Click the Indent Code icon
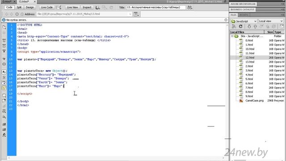The height and width of the screenshot is (161, 286). (4, 124)
